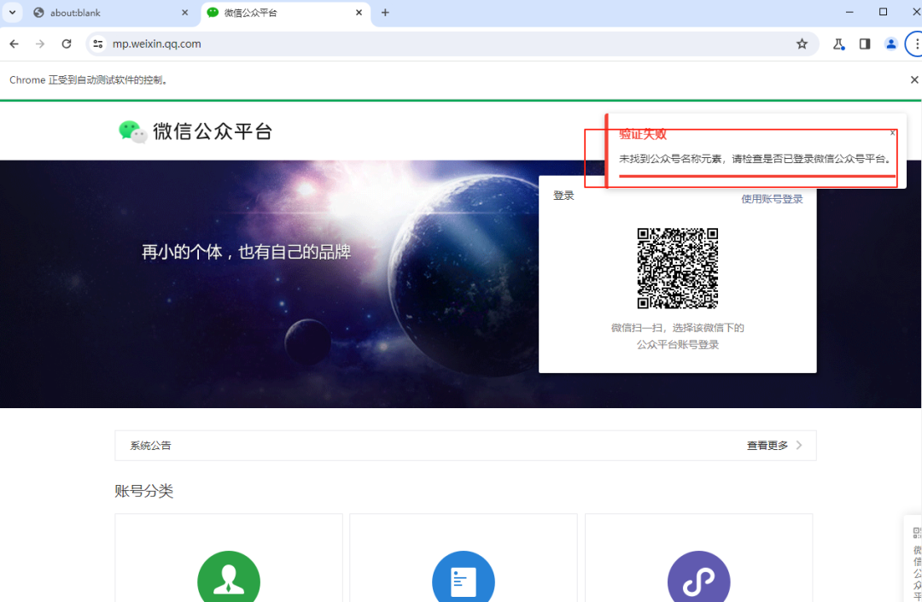Select the blue subscription account icon
Viewport: 922px width, 602px height.
pyautogui.click(x=464, y=577)
